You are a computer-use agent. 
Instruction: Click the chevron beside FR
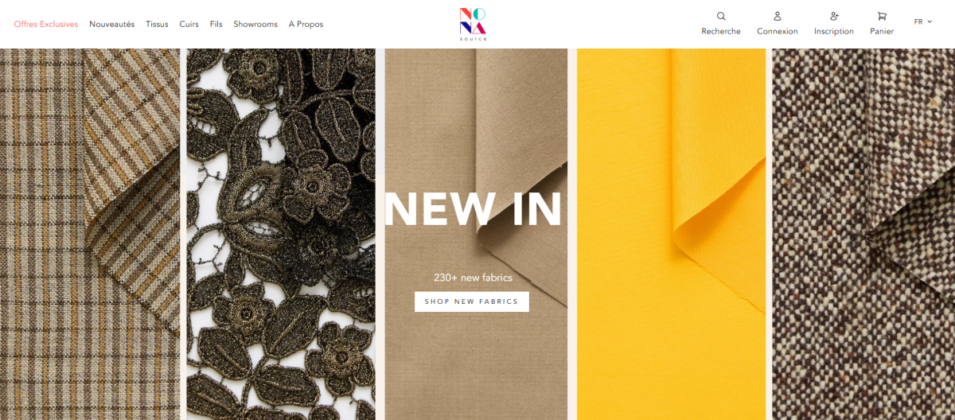[x=930, y=21]
